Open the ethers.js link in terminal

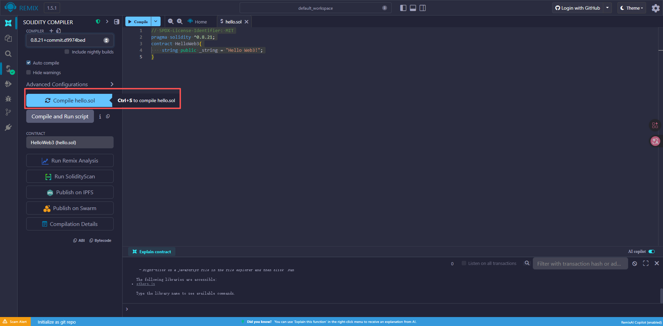146,284
